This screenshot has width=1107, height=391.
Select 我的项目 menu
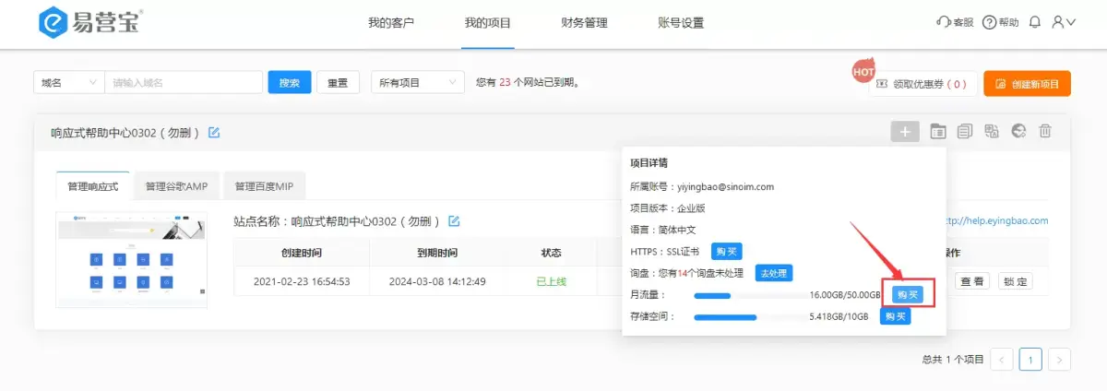[x=488, y=23]
